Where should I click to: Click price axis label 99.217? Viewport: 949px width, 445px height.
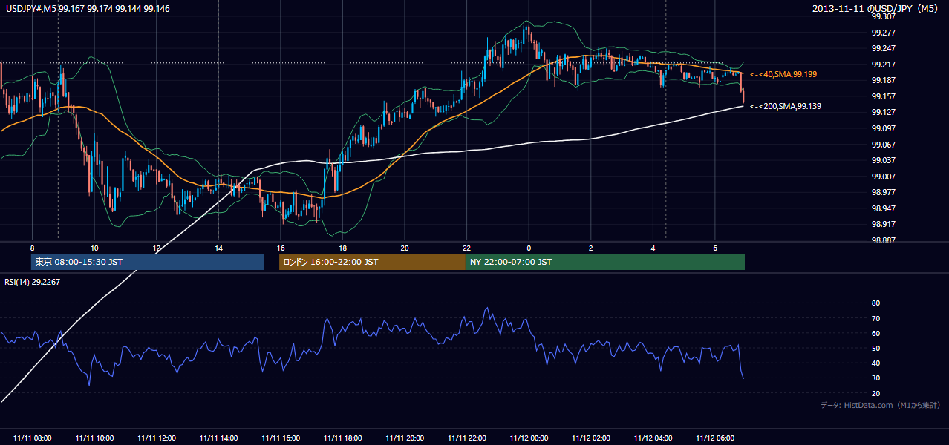(882, 64)
